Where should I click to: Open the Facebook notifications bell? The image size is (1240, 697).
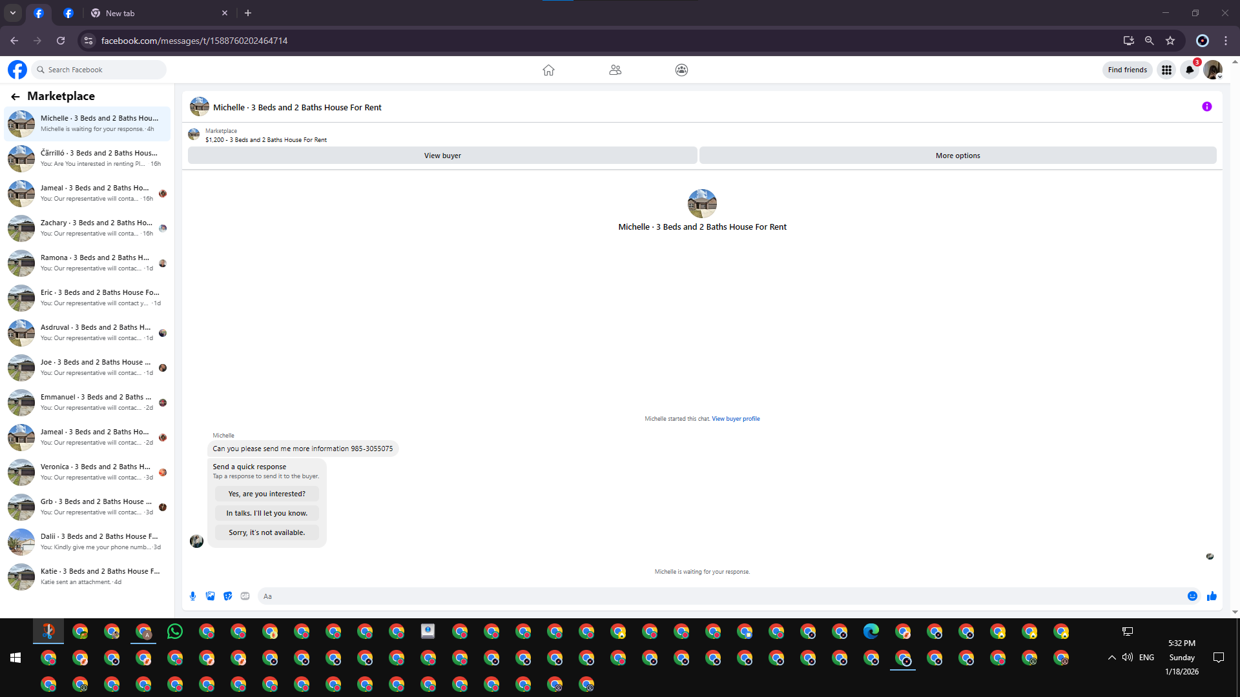click(1190, 70)
